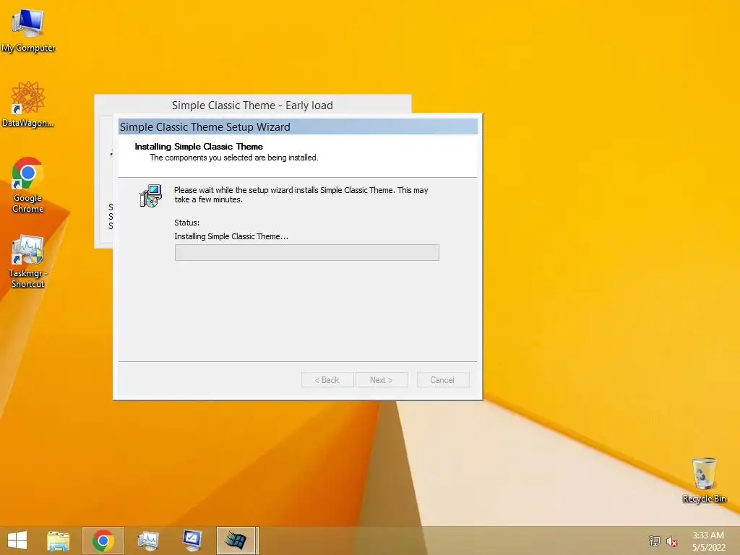This screenshot has width=740, height=555.
Task: Click the installer disc icon in the wizard
Action: point(150,196)
